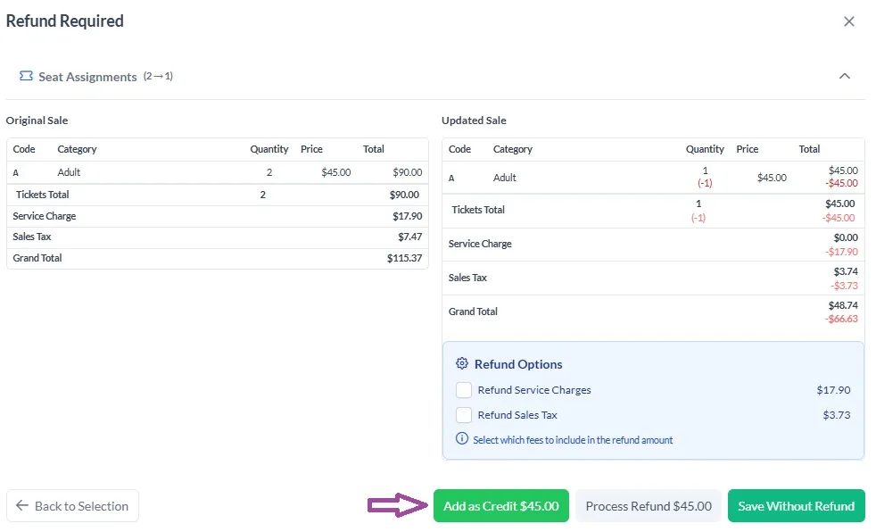The image size is (876, 532).
Task: Click "Select which fees to include" hint text
Action: [x=573, y=440]
